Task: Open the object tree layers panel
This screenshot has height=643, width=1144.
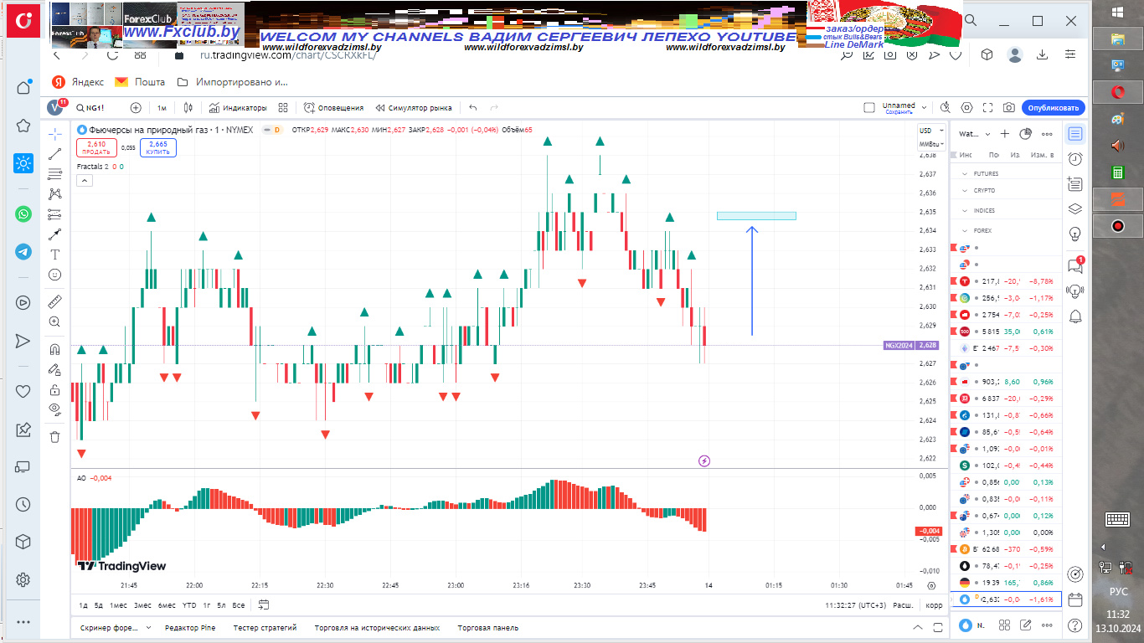Action: 1075,209
